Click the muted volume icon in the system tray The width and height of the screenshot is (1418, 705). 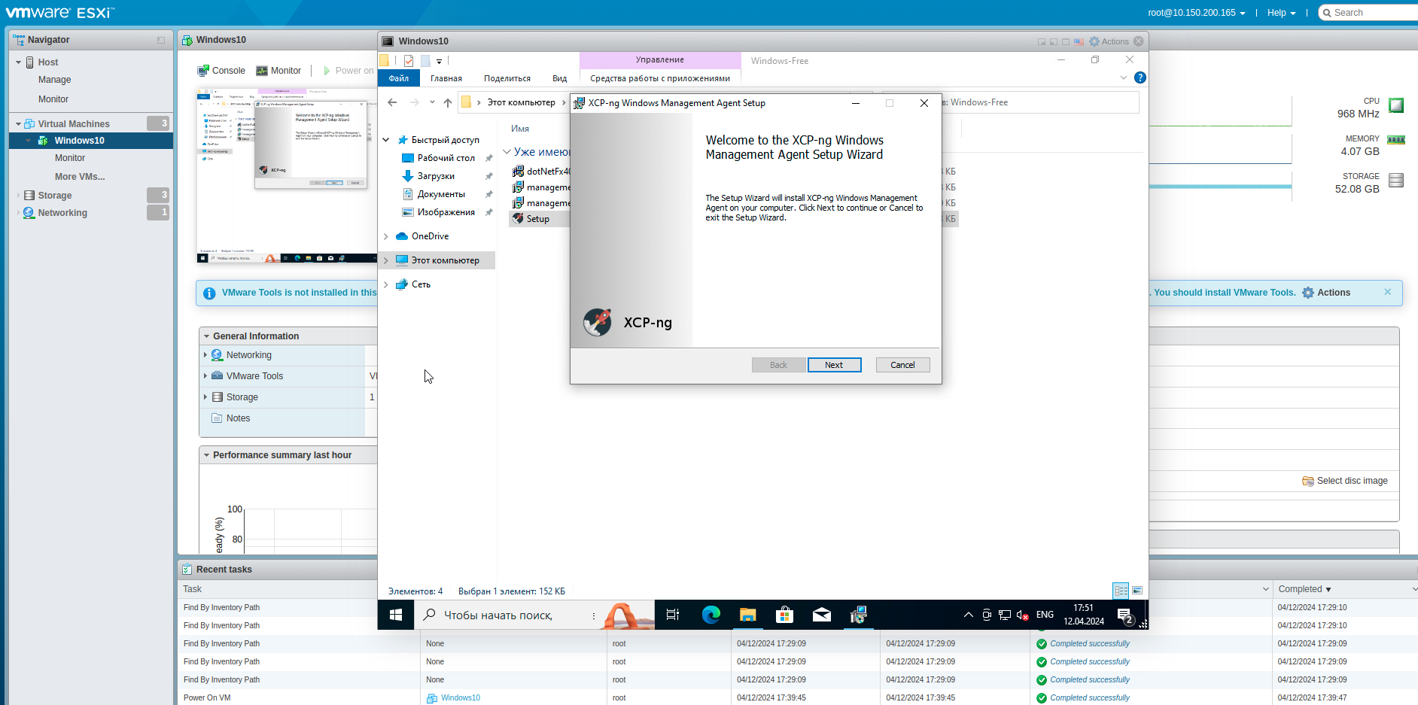(x=1022, y=615)
